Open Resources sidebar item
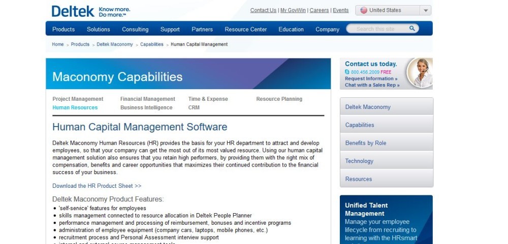This screenshot has width=508, height=244. coord(387,179)
